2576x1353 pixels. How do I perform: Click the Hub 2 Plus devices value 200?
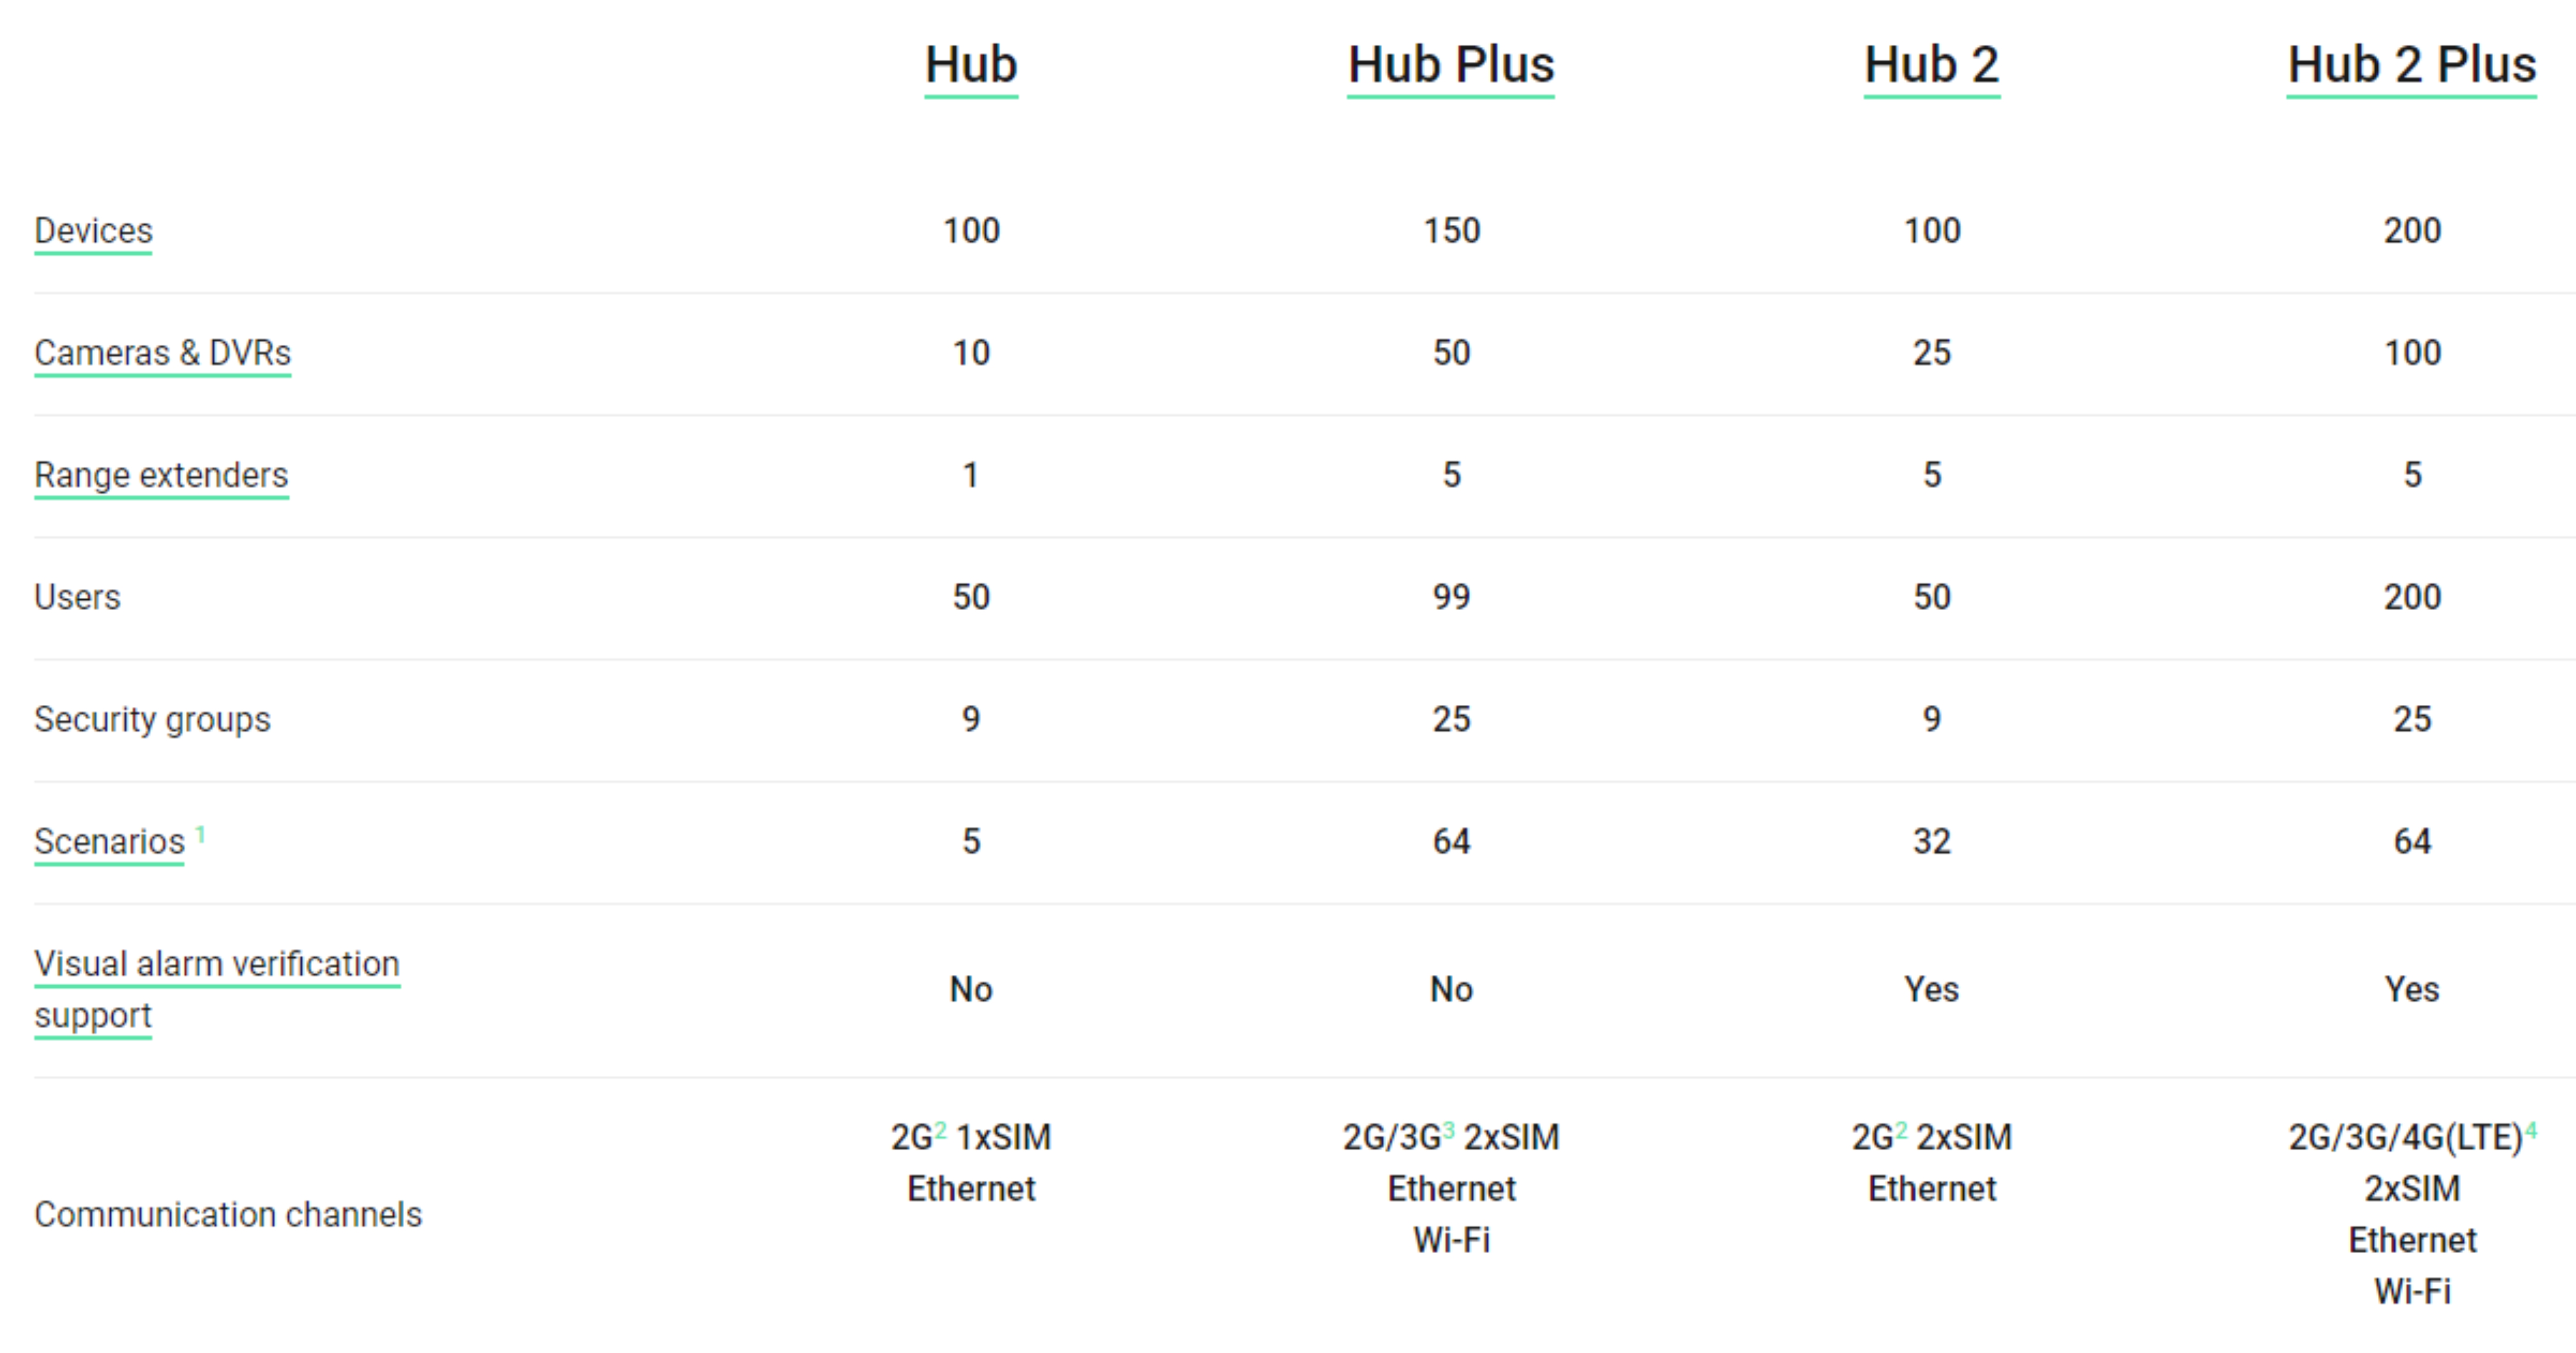(2412, 231)
